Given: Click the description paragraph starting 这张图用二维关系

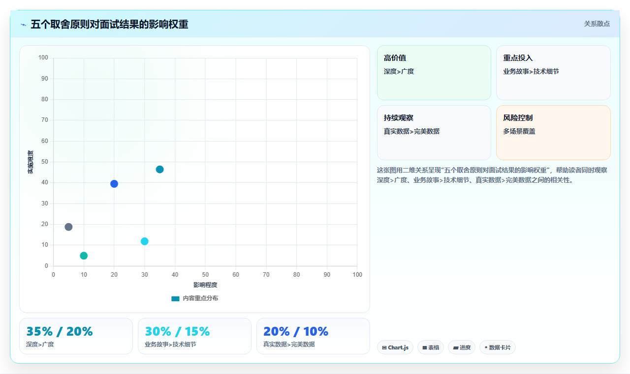Looking at the screenshot, I should pos(492,175).
